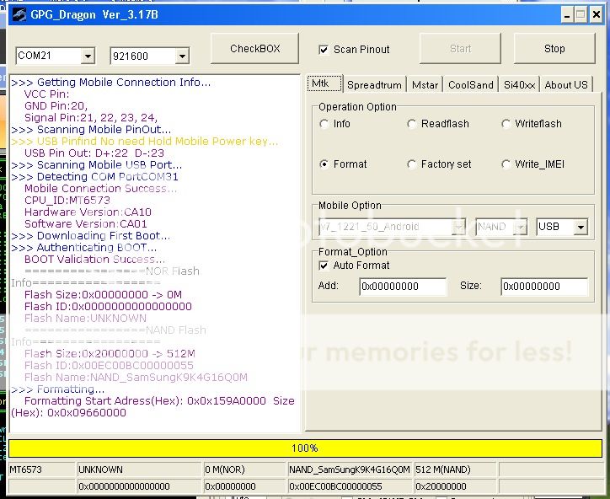The height and width of the screenshot is (499, 610).
Task: Click the yellow 100% progress bar
Action: [x=305, y=448]
